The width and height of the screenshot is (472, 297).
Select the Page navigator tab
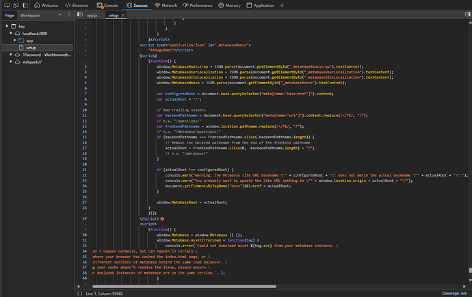pyautogui.click(x=10, y=15)
